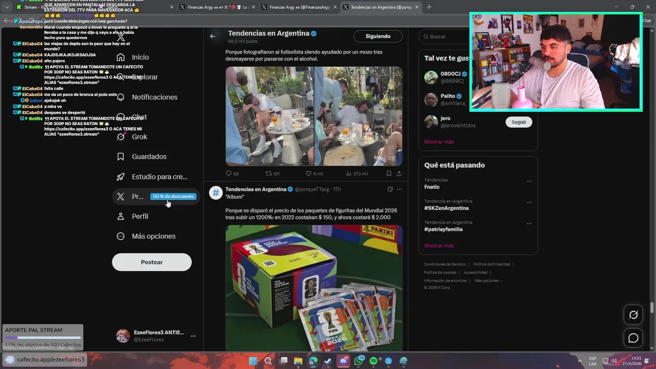Repost the post showing 191 reposts

click(x=272, y=174)
